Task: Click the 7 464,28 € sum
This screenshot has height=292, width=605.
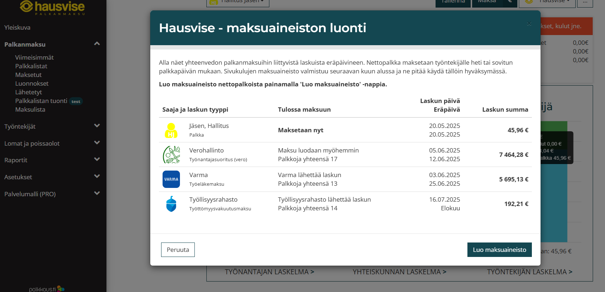Action: click(514, 155)
